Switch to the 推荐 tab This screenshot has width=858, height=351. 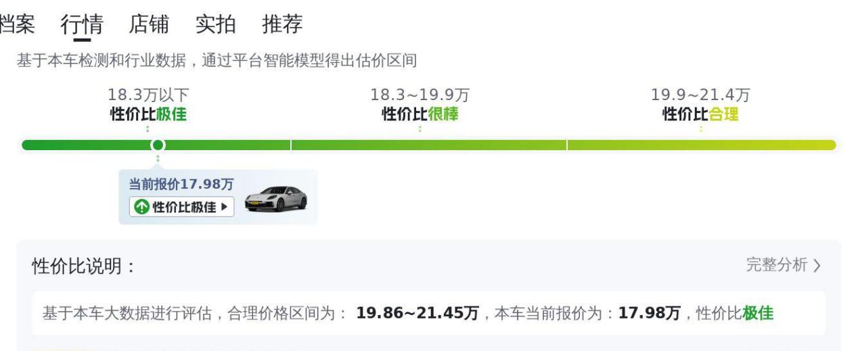(x=282, y=25)
